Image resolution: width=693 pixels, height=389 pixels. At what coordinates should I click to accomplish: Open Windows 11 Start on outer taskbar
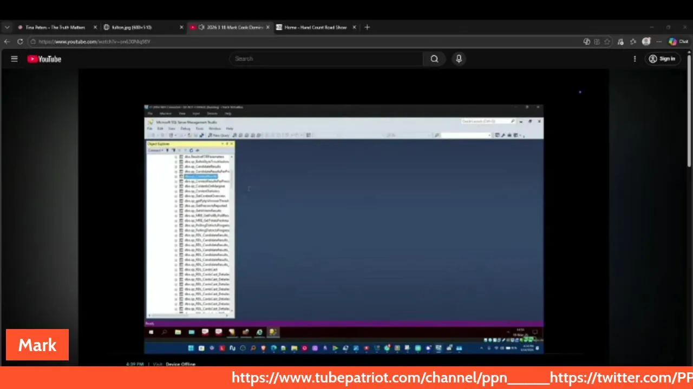[x=191, y=348]
